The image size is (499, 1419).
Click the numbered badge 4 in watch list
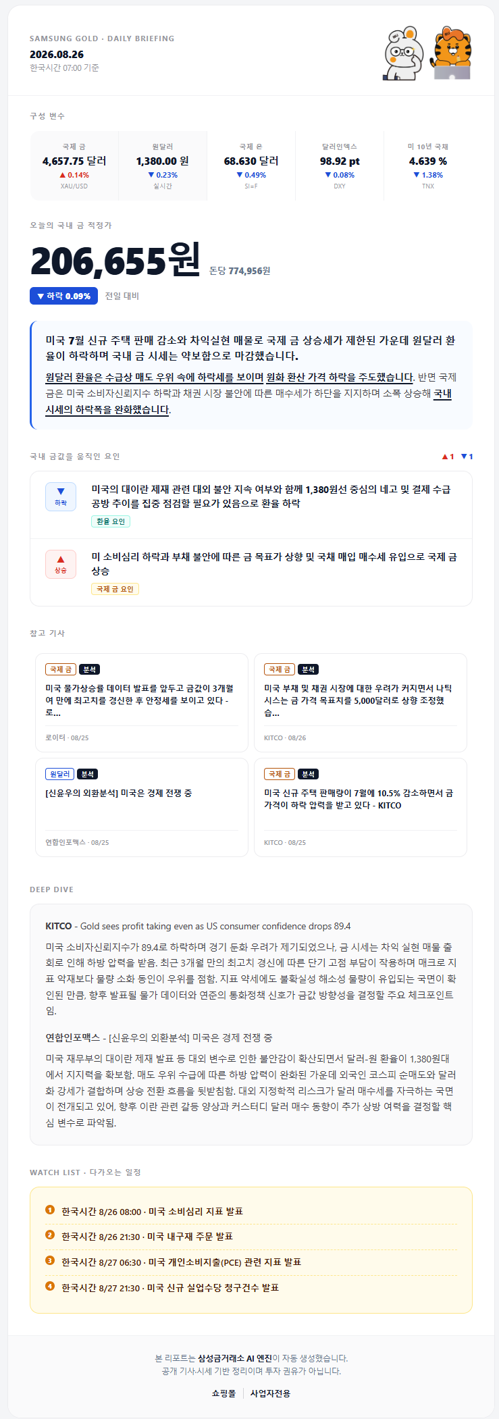(50, 1286)
